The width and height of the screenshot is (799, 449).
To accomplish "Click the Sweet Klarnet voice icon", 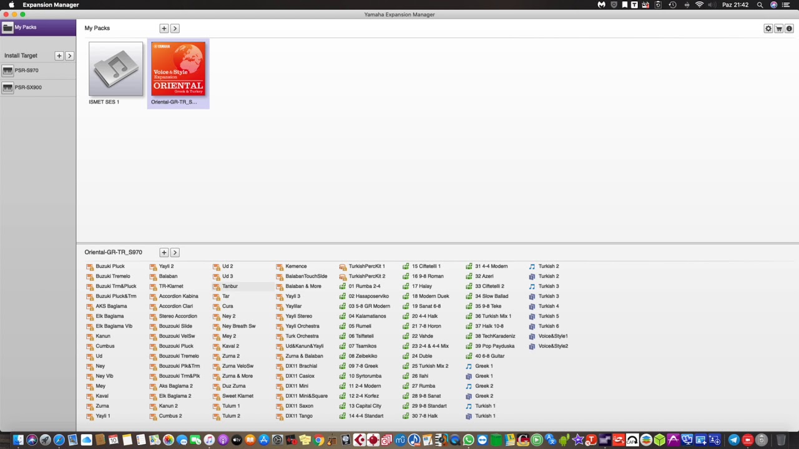I will click(x=217, y=396).
